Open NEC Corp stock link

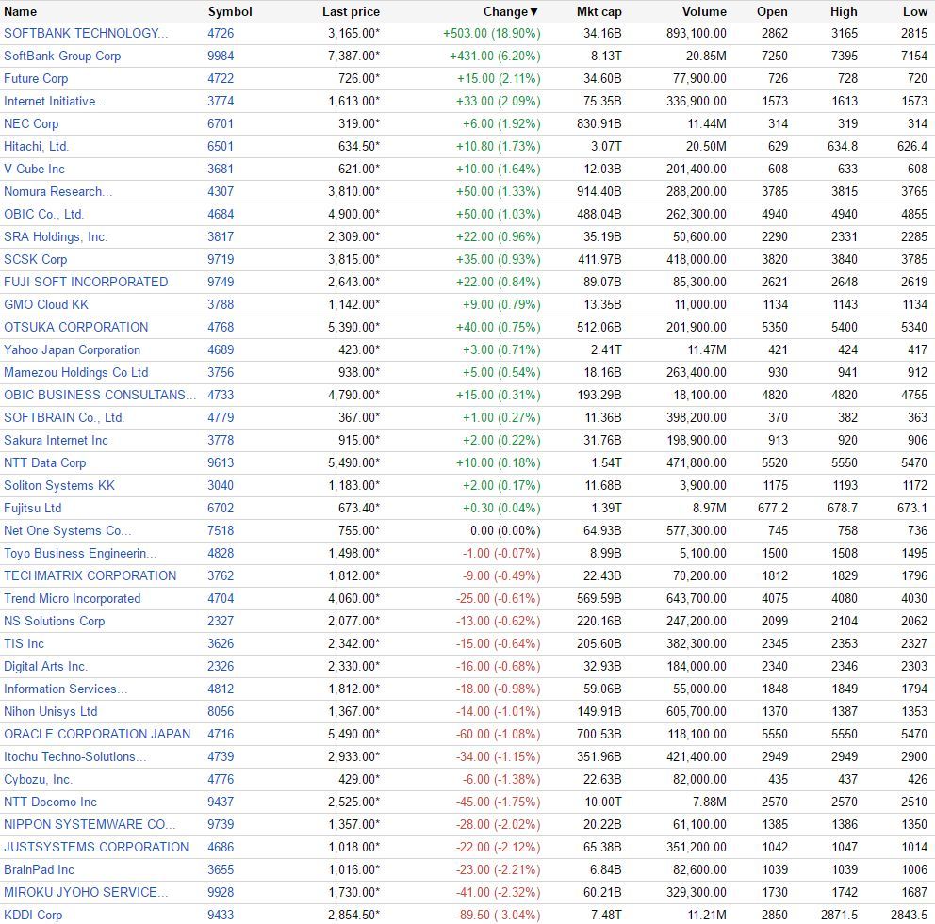click(31, 124)
